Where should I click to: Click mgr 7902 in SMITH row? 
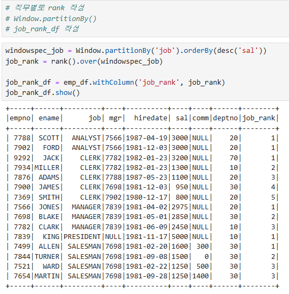point(113,197)
